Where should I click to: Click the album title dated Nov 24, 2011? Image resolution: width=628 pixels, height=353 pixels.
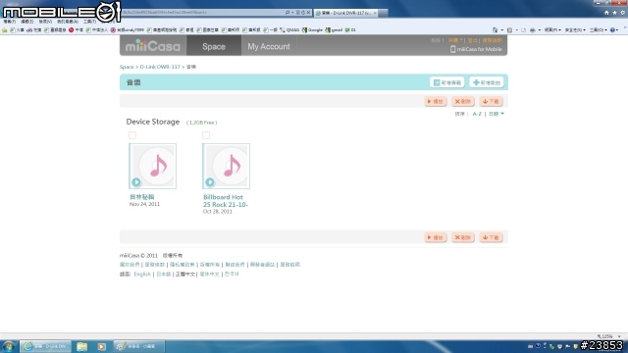(141, 197)
